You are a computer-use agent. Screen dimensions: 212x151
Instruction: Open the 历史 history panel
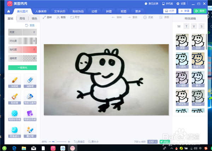tap(148, 17)
